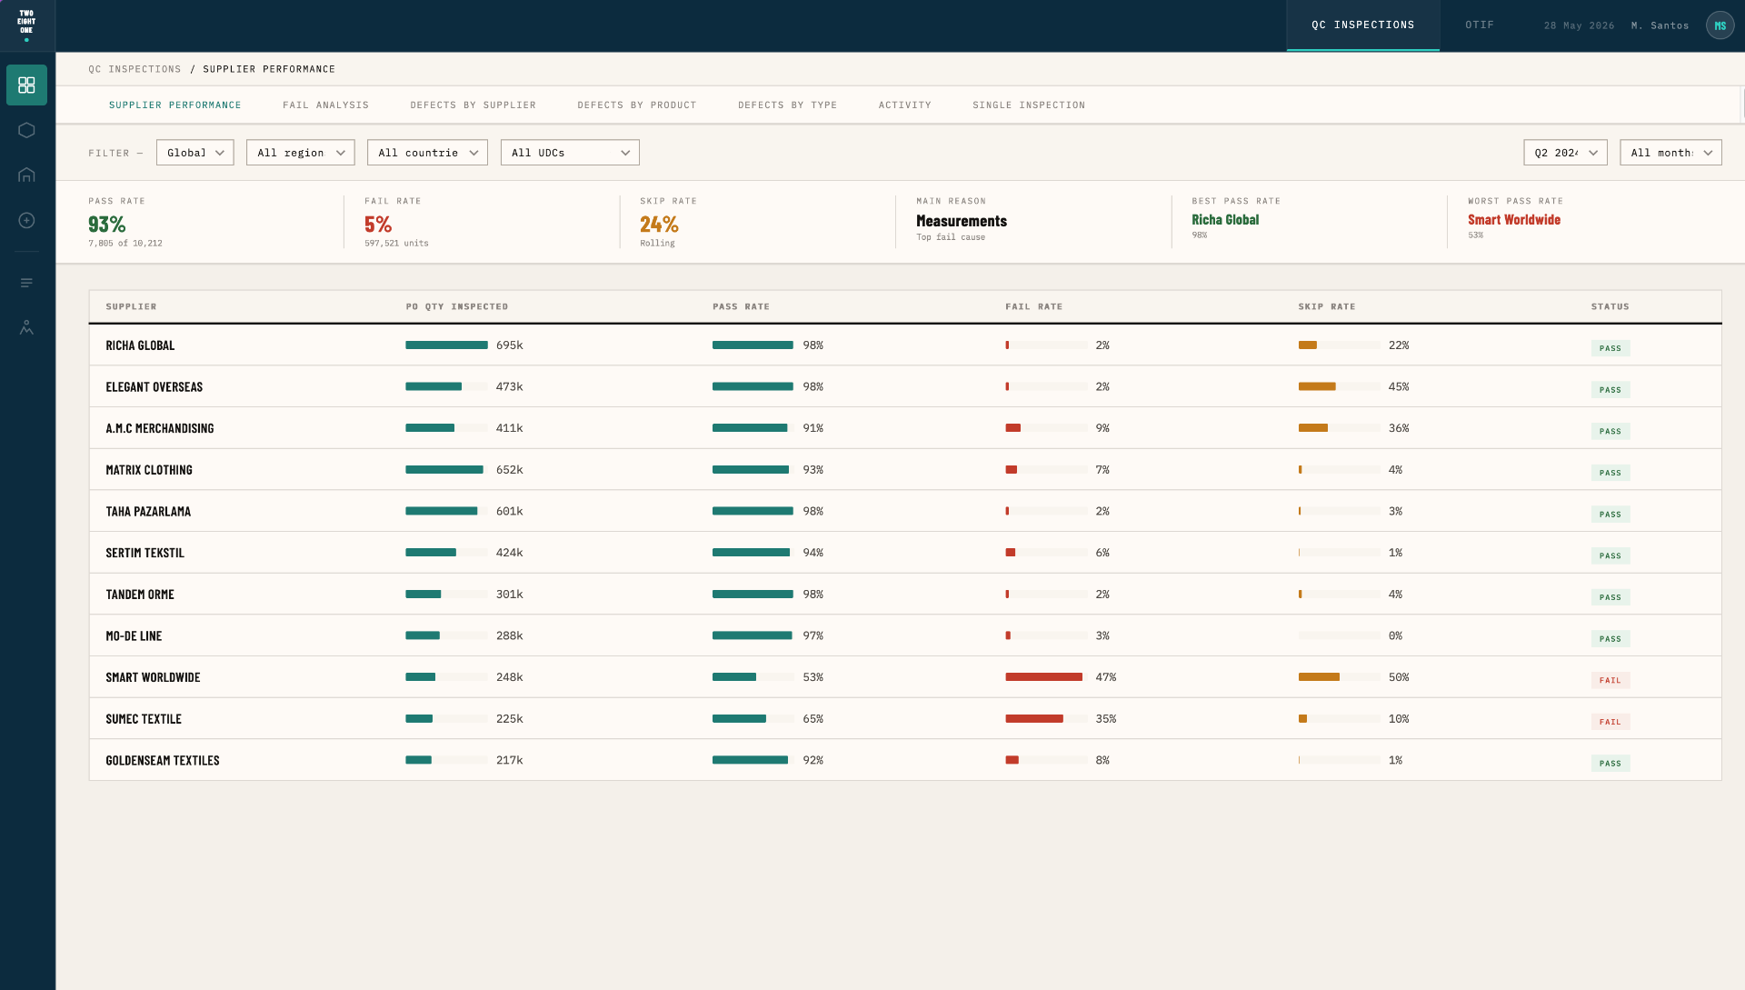Open Smart Worldwide supplier table row
1745x990 pixels.
pos(904,677)
